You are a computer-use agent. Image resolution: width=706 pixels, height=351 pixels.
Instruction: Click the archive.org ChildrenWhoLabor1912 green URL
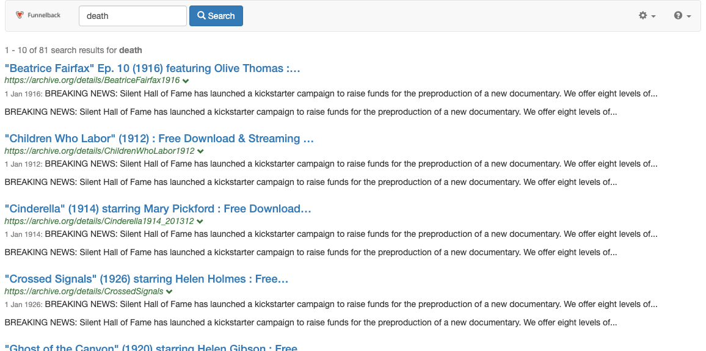[x=99, y=151]
